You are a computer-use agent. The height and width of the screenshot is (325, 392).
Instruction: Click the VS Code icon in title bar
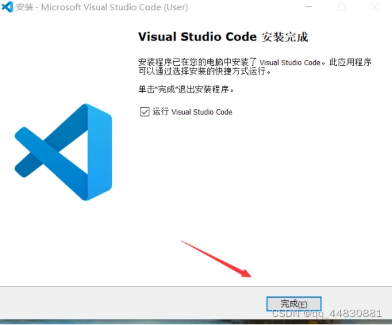click(x=7, y=7)
